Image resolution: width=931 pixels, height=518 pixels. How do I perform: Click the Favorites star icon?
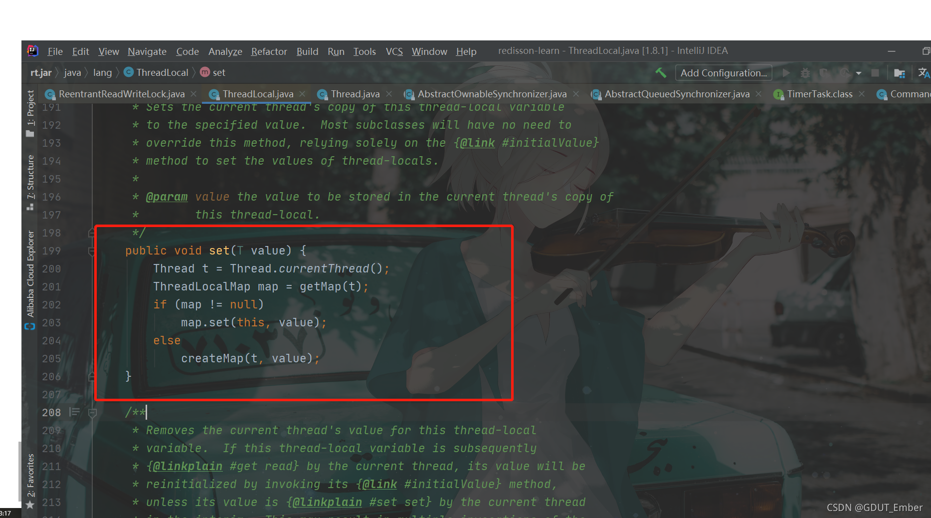[30, 505]
